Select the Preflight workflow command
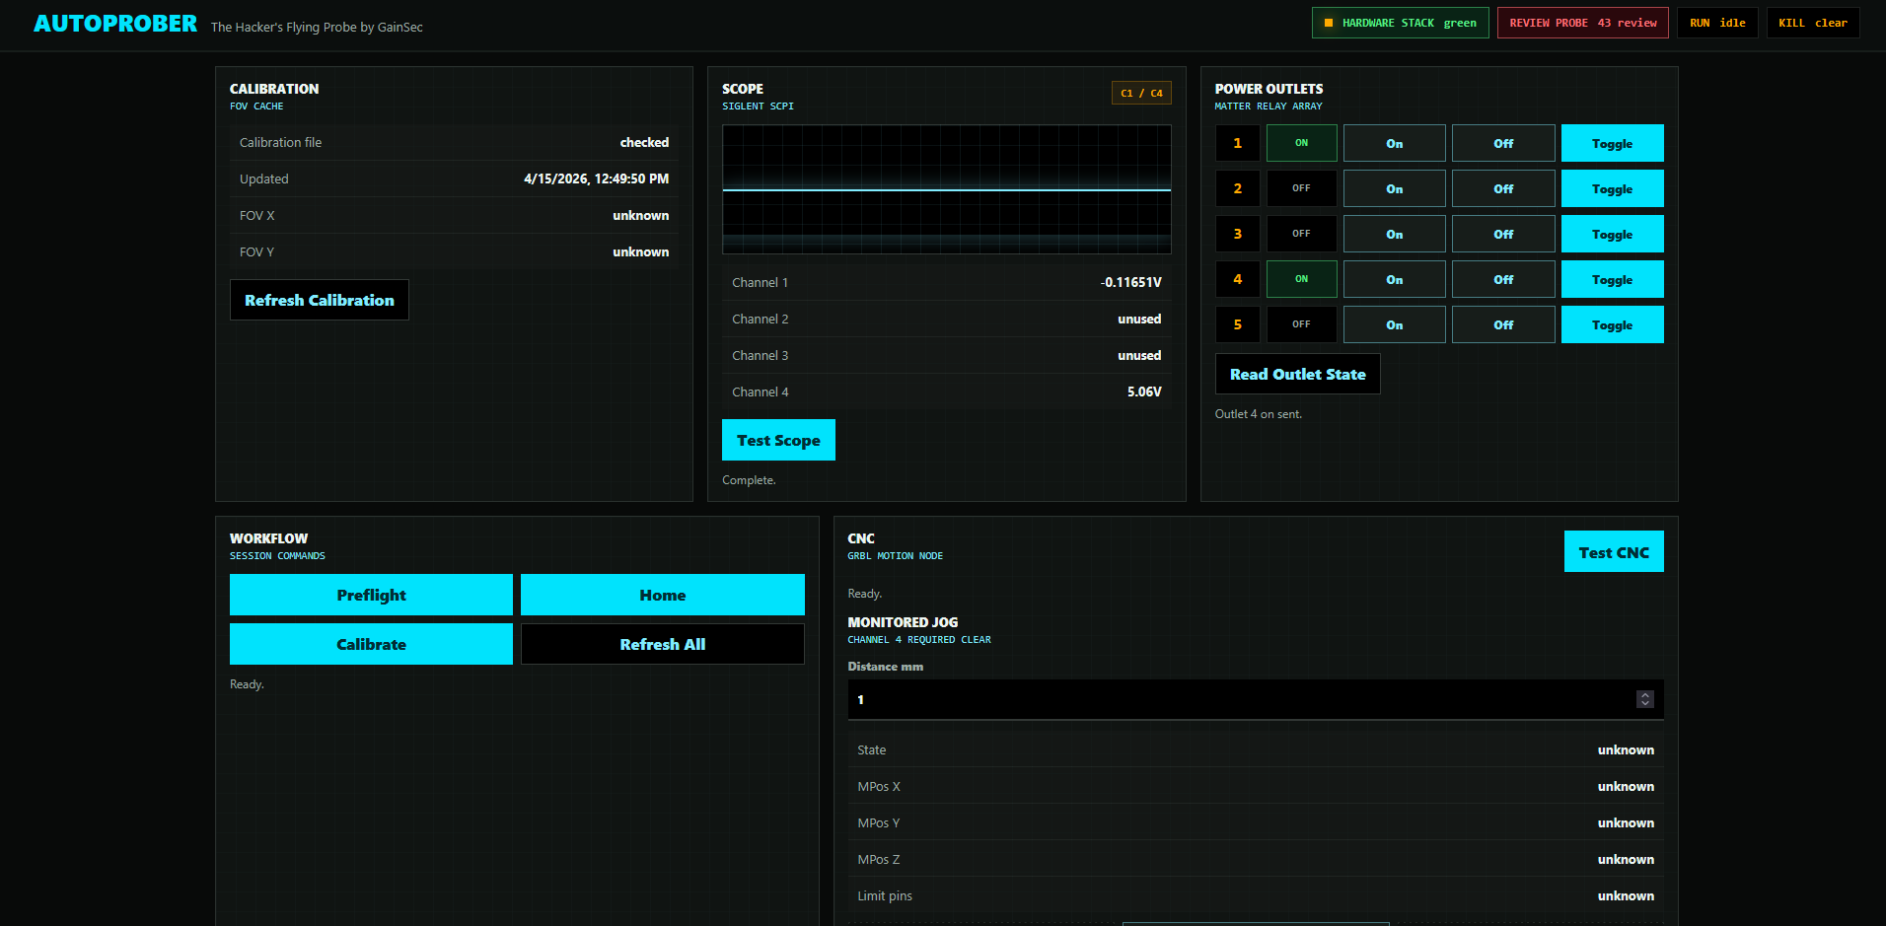 (371, 595)
